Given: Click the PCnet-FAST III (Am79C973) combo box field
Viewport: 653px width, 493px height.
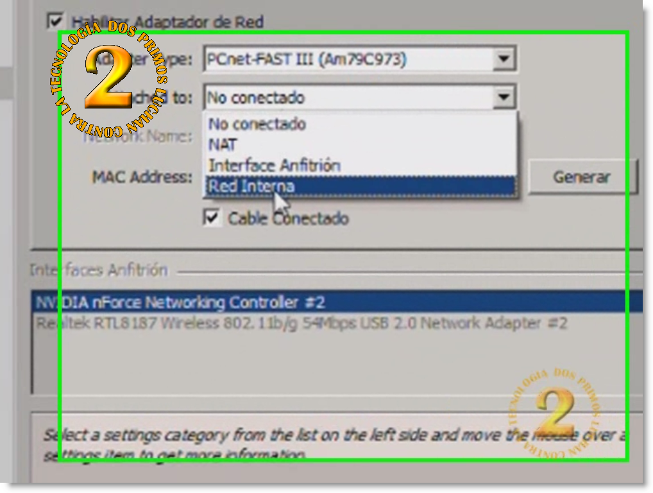Looking at the screenshot, I should coord(360,59).
